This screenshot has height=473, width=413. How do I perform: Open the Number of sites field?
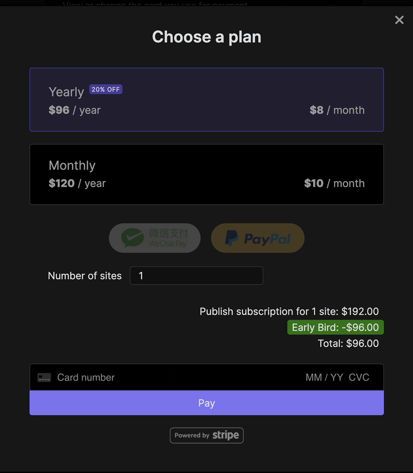pos(196,275)
